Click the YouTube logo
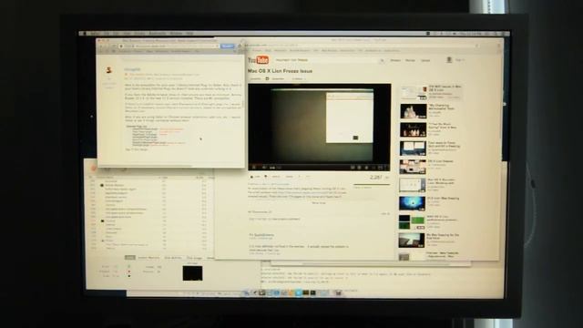The width and height of the screenshot is (583, 328). pyautogui.click(x=258, y=59)
